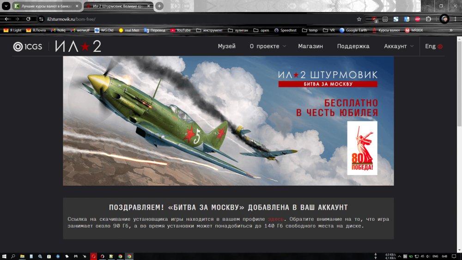Open the хулиган bookmarks folder
462x260 pixels.
click(x=238, y=30)
